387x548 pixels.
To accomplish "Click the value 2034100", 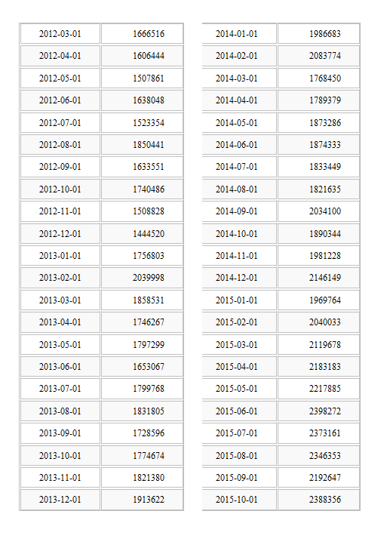I will click(x=325, y=211).
